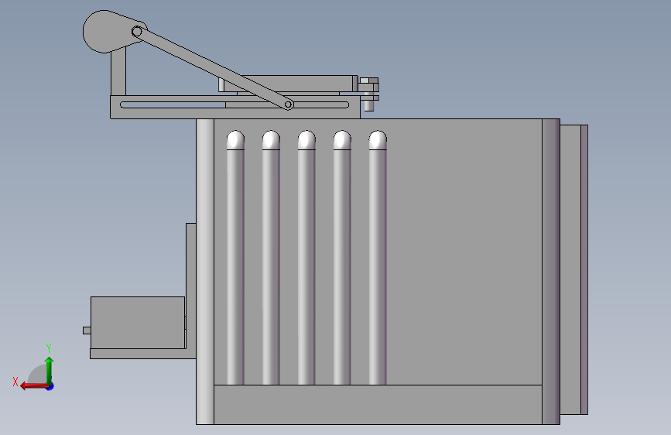This screenshot has width=671, height=435.
Task: Pick the slider pin at the link arm's lower end
Action: (x=289, y=104)
